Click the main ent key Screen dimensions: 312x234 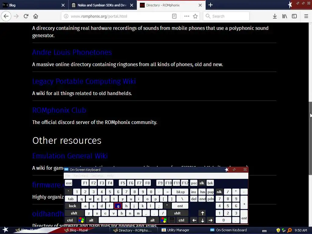pyautogui.click(x=180, y=206)
